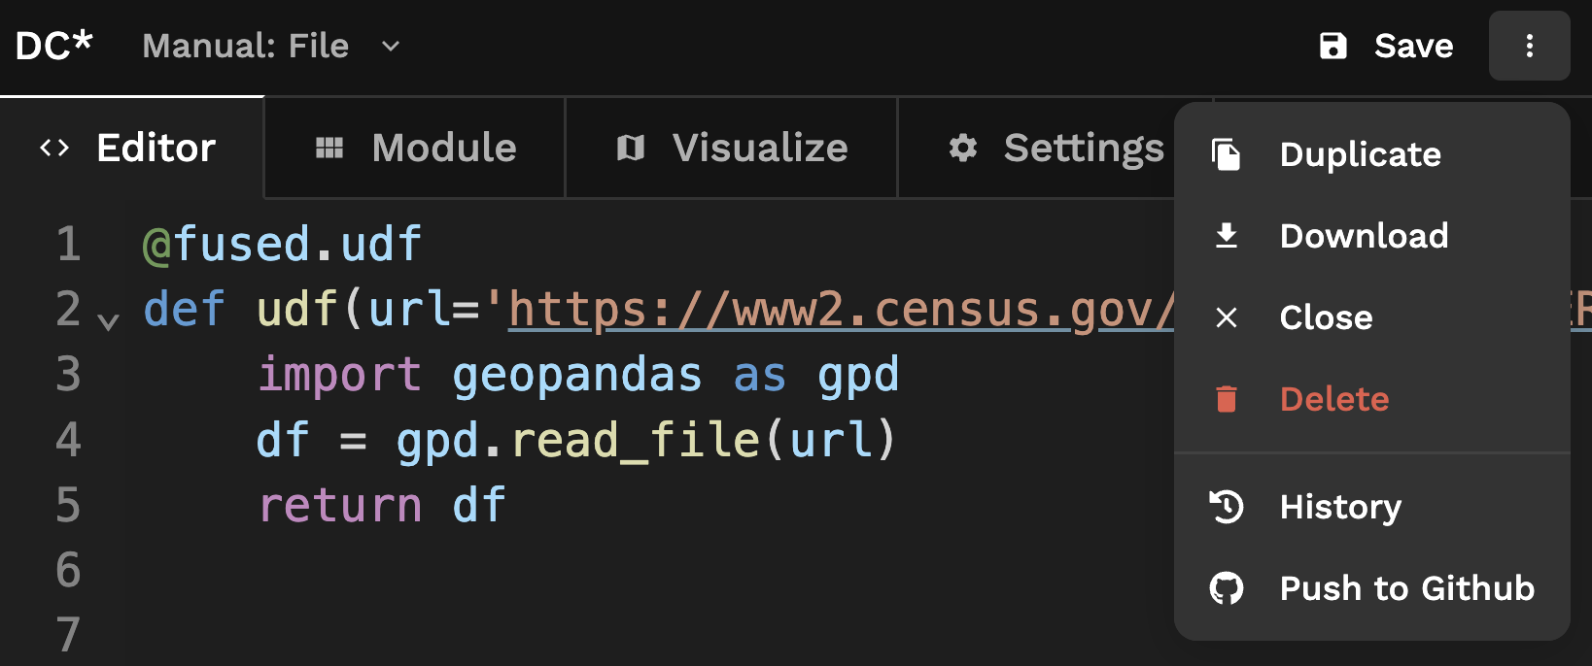Select Push to Github menu item
The image size is (1592, 666).
[x=1406, y=588]
